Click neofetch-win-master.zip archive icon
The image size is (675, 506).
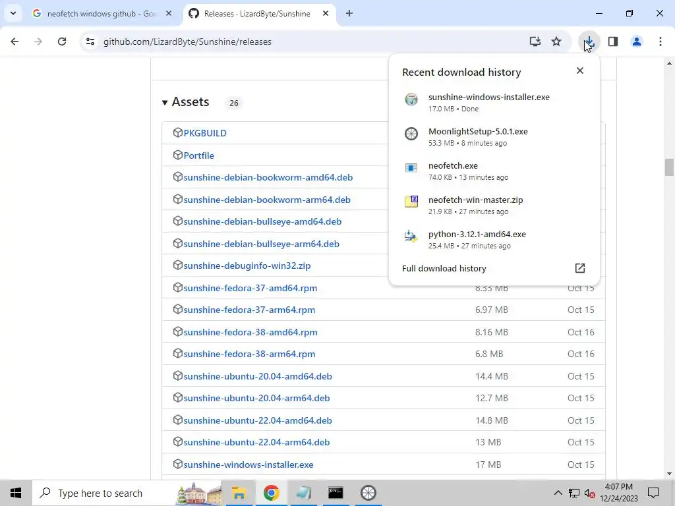pos(411,202)
